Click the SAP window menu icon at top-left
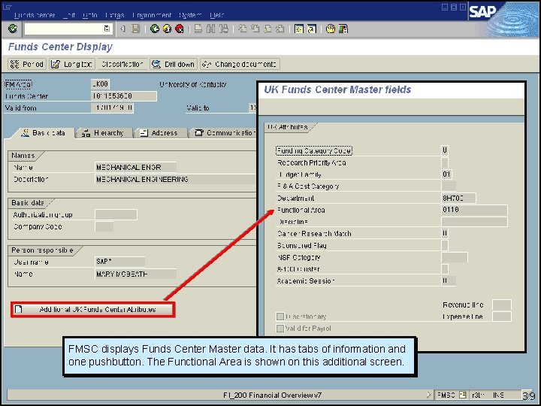This screenshot has width=541, height=406. pos(8,7)
